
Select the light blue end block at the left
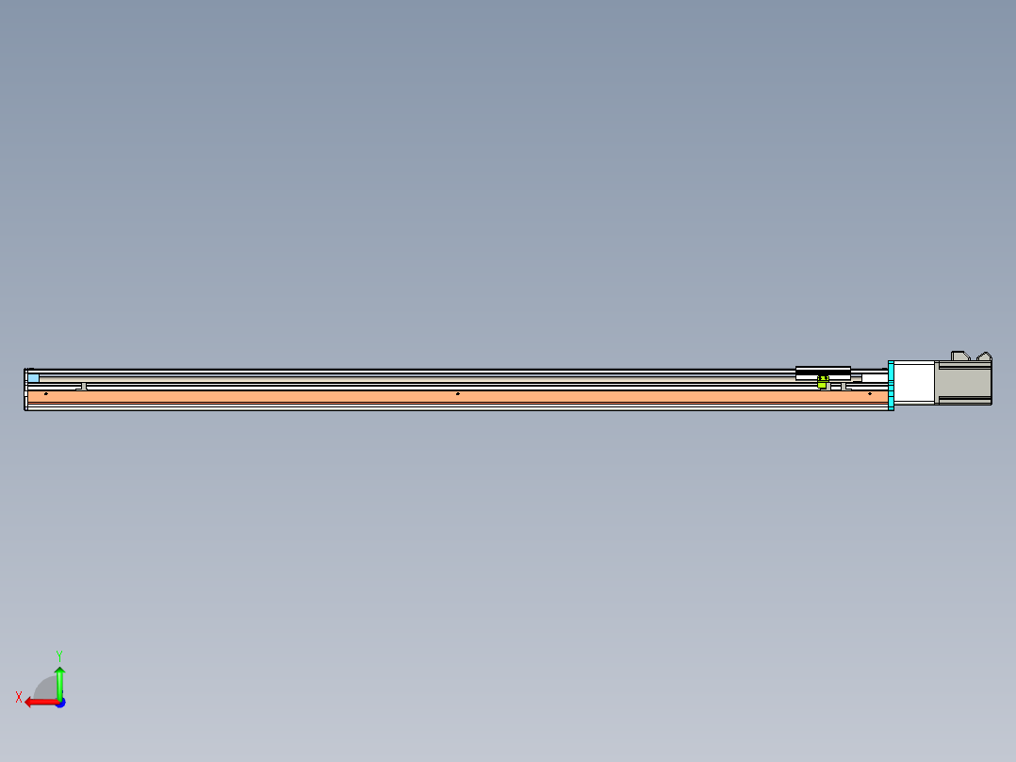point(34,378)
